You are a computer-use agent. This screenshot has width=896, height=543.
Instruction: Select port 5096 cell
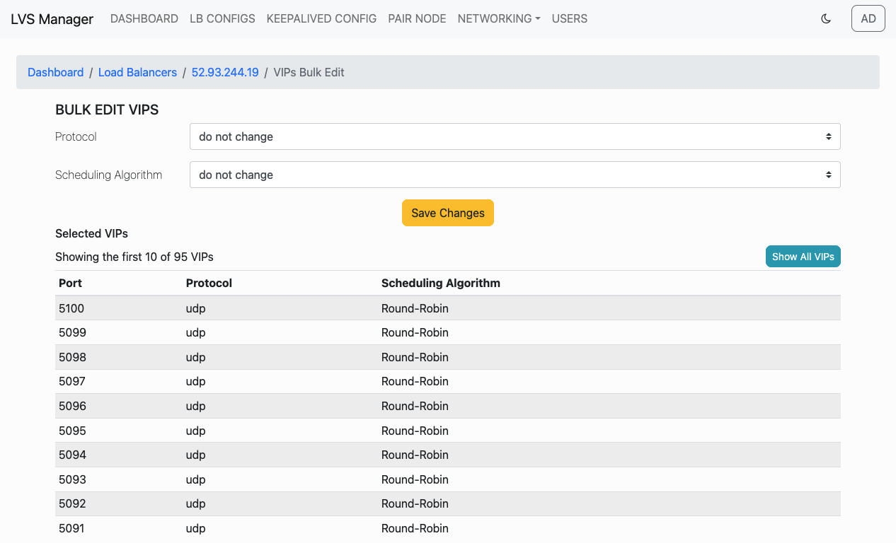pos(119,406)
